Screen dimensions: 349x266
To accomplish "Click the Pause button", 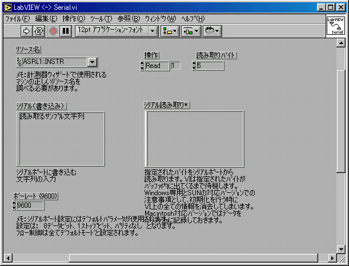I will (66, 31).
